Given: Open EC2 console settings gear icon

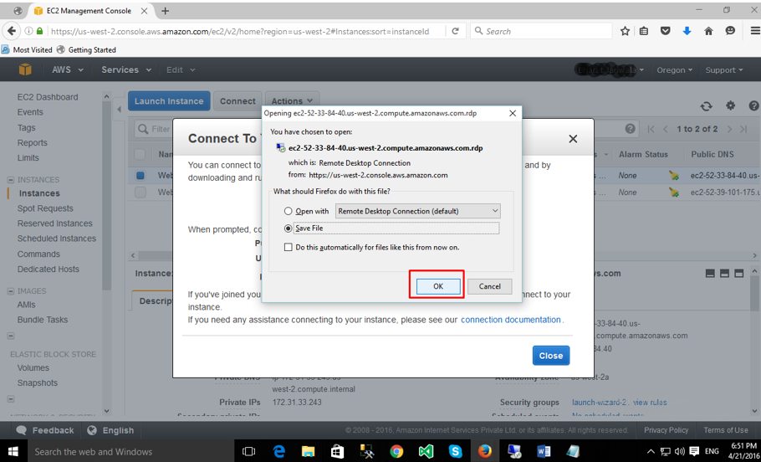Looking at the screenshot, I should tap(730, 105).
